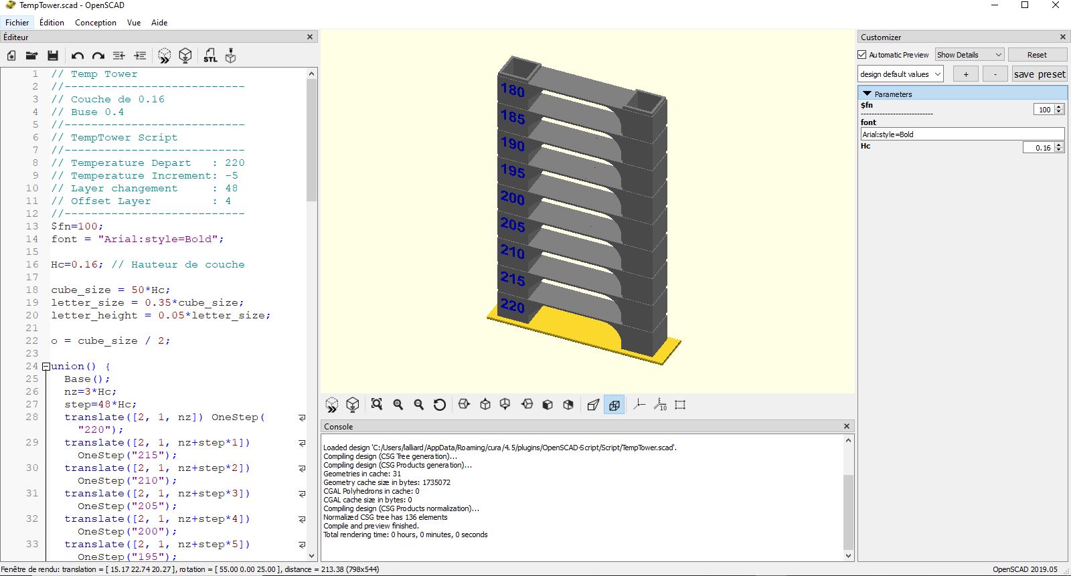Click the New file icon in editor toolbar
The height and width of the screenshot is (576, 1071).
[11, 56]
